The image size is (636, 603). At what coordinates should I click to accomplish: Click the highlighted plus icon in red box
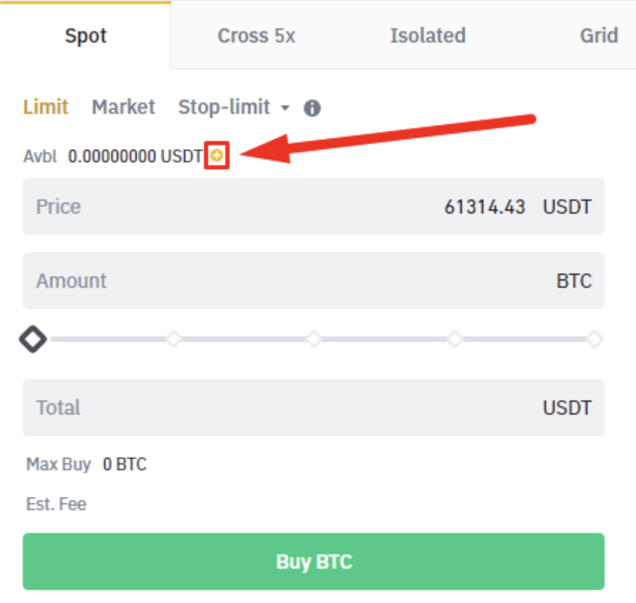pos(218,155)
